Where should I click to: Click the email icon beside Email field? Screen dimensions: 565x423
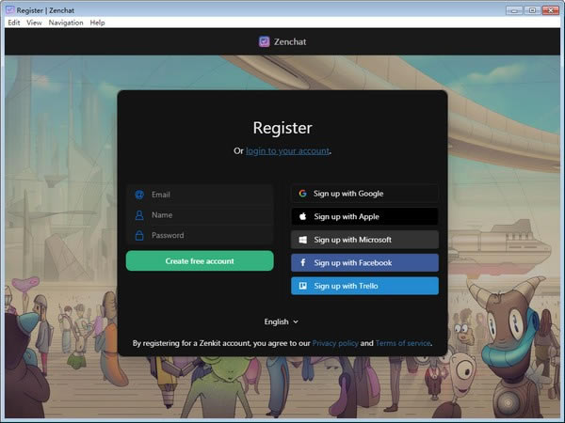coord(139,195)
